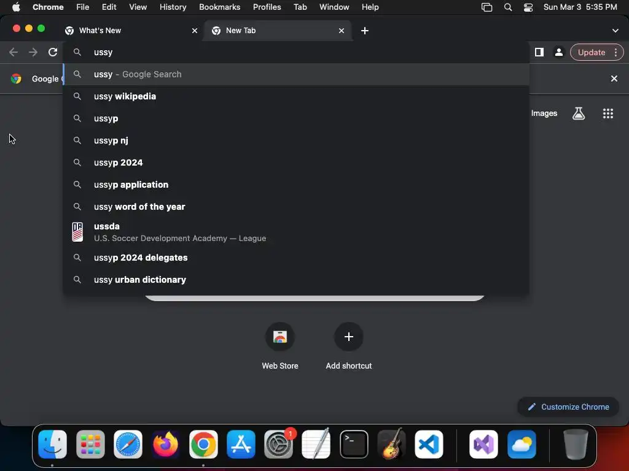Go back using the back arrow
This screenshot has width=629, height=471.
click(x=14, y=52)
